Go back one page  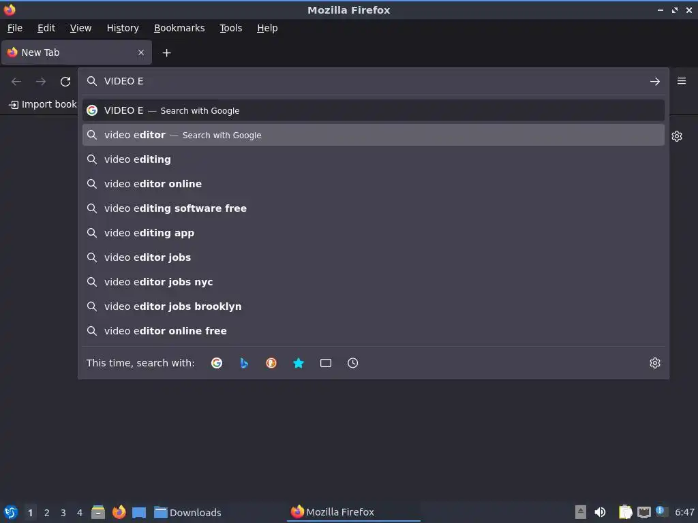point(16,82)
